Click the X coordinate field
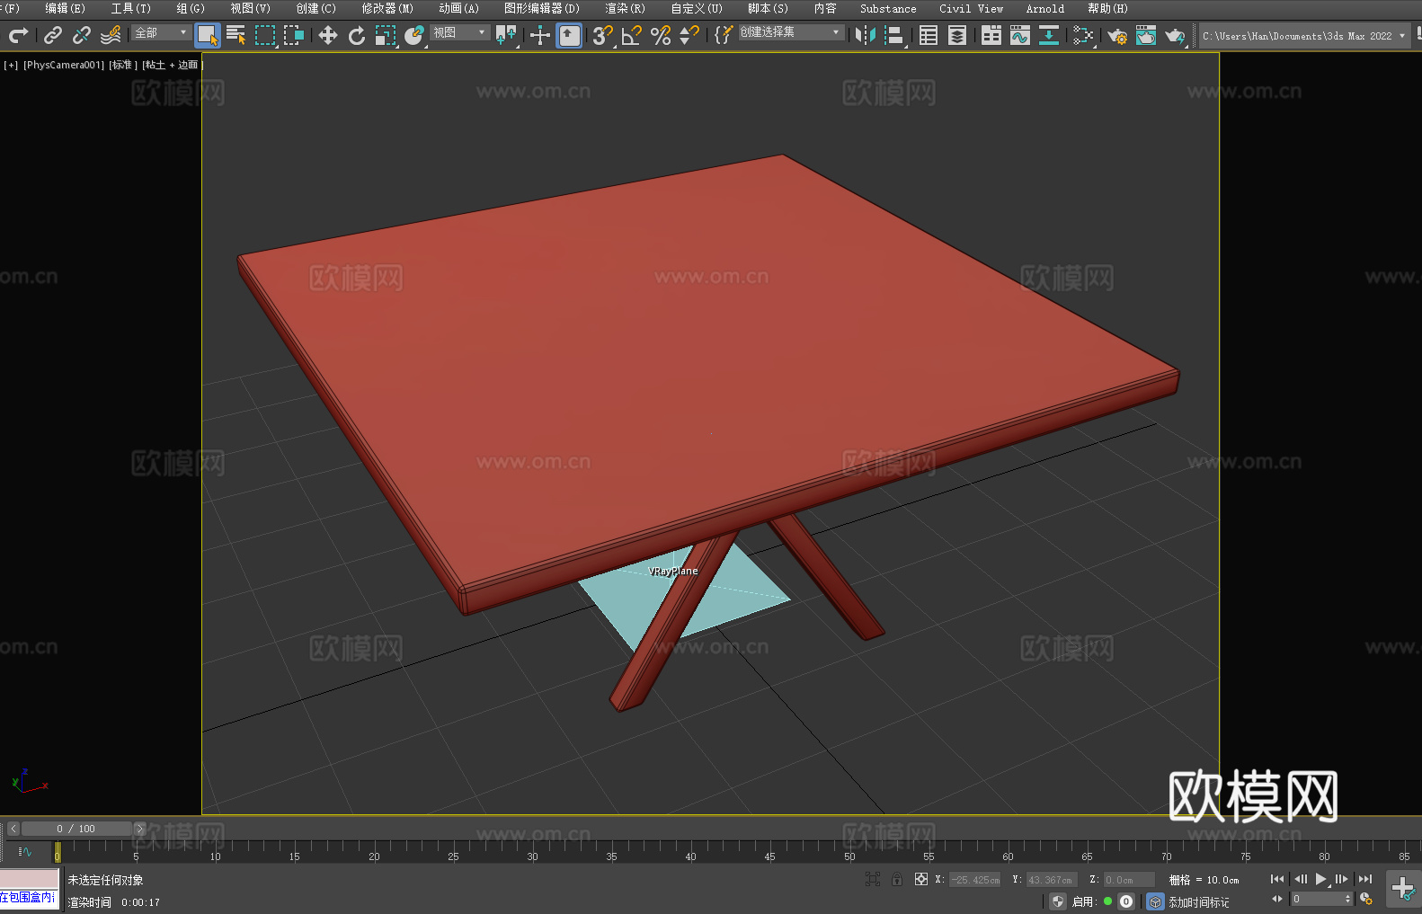Image resolution: width=1422 pixels, height=914 pixels. pos(975,880)
